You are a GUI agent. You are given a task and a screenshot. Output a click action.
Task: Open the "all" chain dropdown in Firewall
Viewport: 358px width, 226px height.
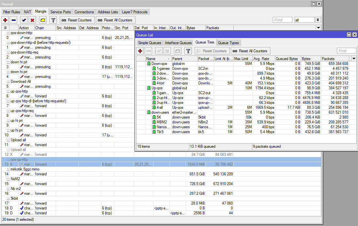[x=318, y=20]
